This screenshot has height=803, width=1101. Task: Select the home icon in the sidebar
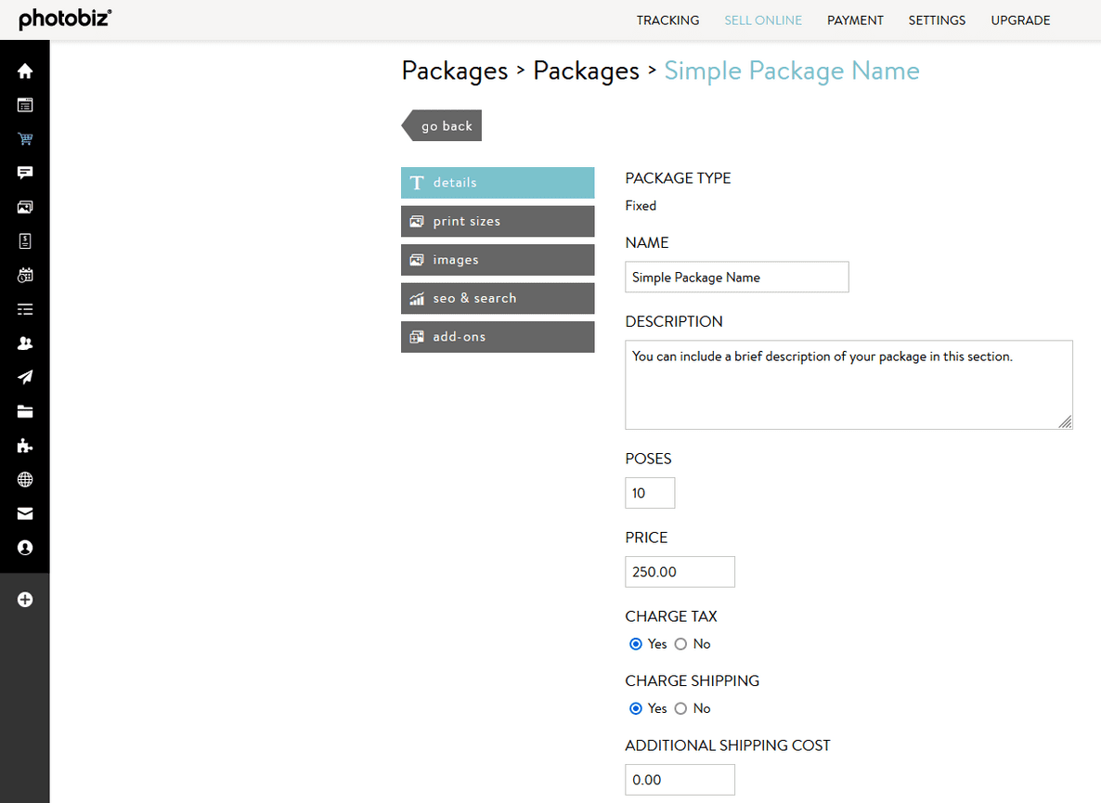click(x=24, y=71)
